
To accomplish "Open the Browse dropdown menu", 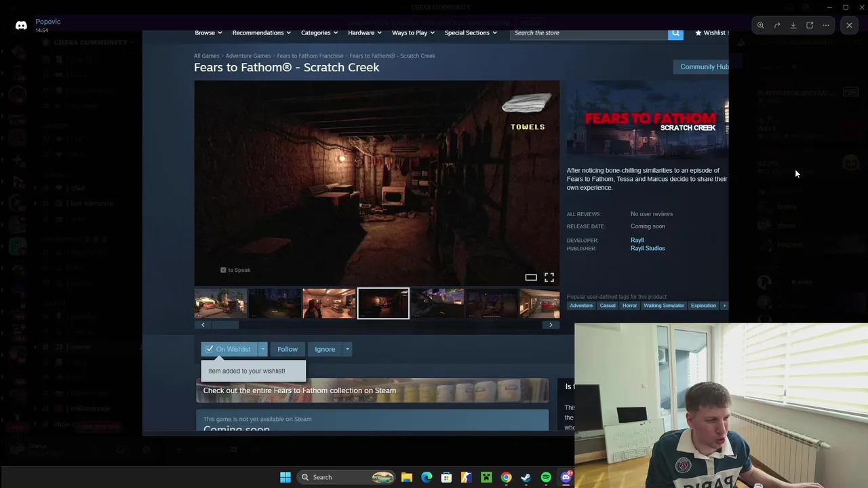I will pyautogui.click(x=208, y=33).
